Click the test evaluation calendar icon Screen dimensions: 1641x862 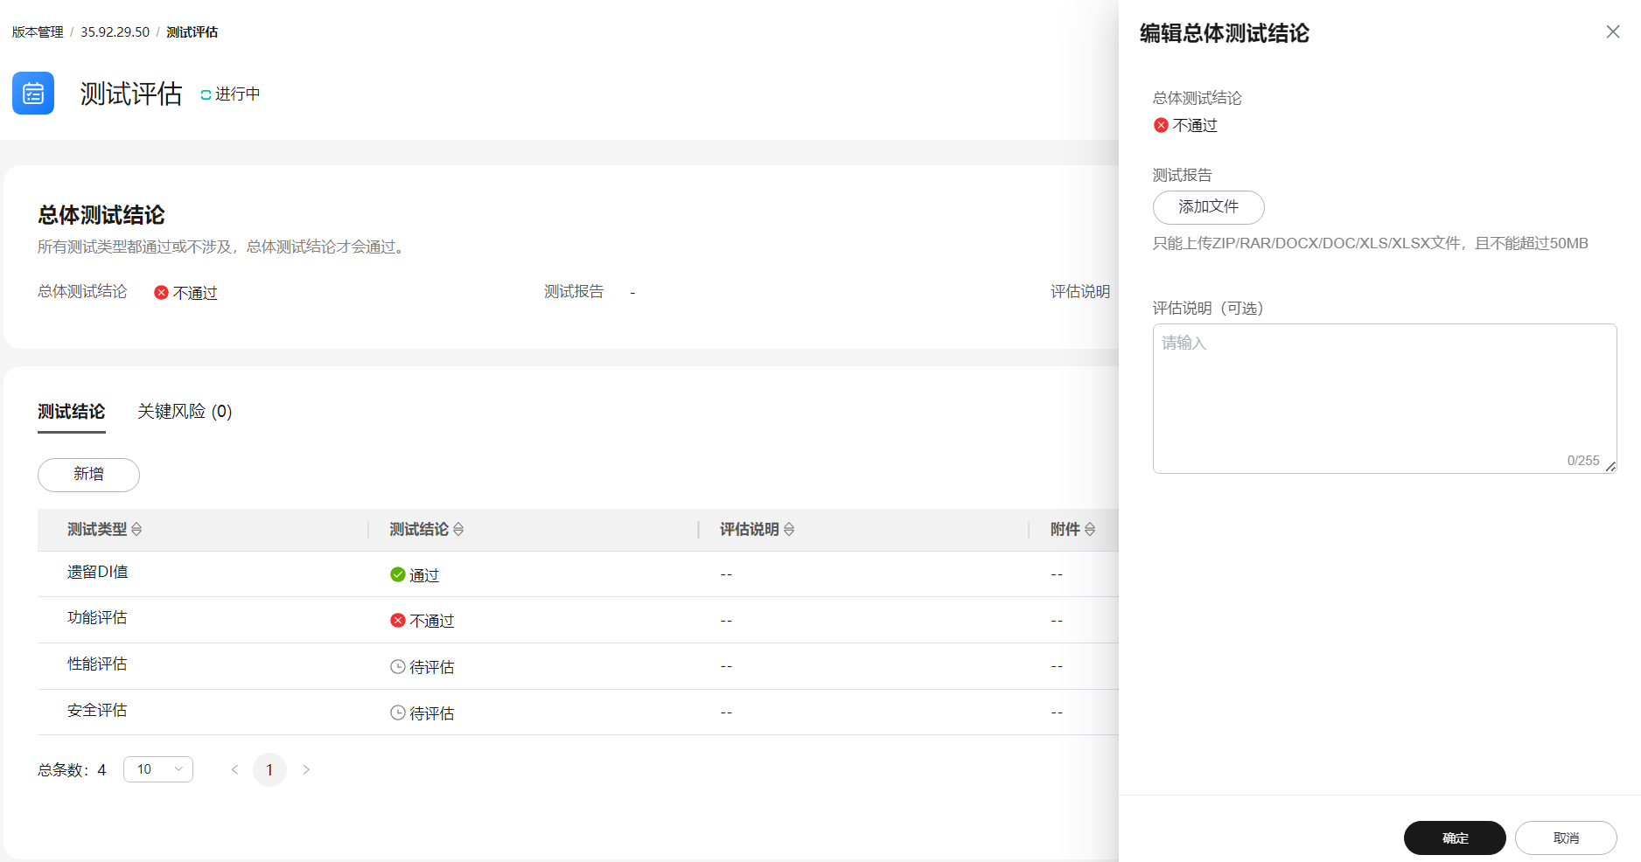(x=33, y=94)
